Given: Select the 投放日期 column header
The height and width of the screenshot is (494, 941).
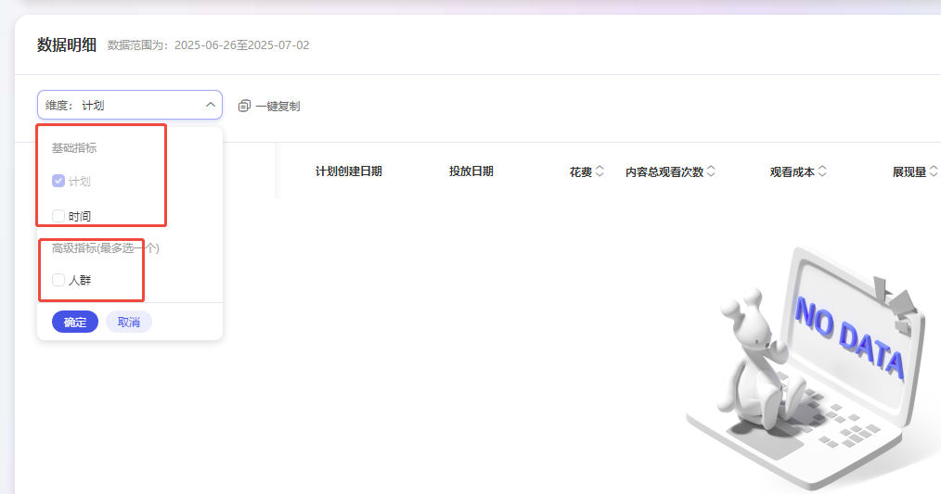Looking at the screenshot, I should click(x=470, y=171).
